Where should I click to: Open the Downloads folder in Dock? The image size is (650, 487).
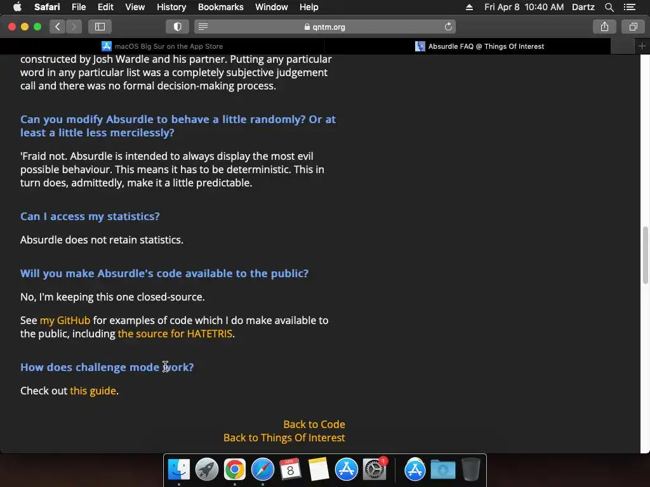[x=443, y=470]
